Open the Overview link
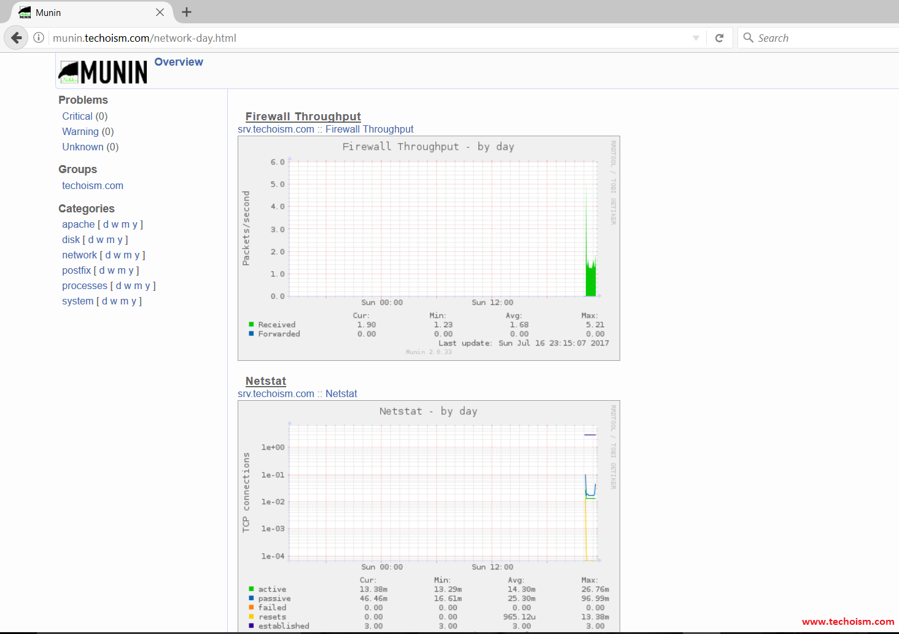Screen dimensions: 899x634 pos(179,62)
